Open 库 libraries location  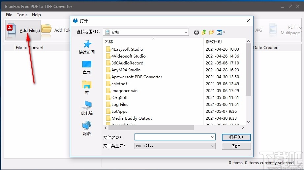coord(87,88)
